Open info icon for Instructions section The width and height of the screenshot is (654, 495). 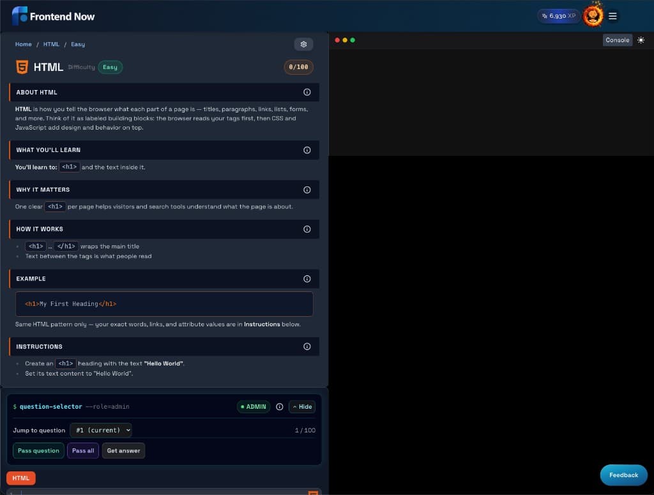pos(307,347)
